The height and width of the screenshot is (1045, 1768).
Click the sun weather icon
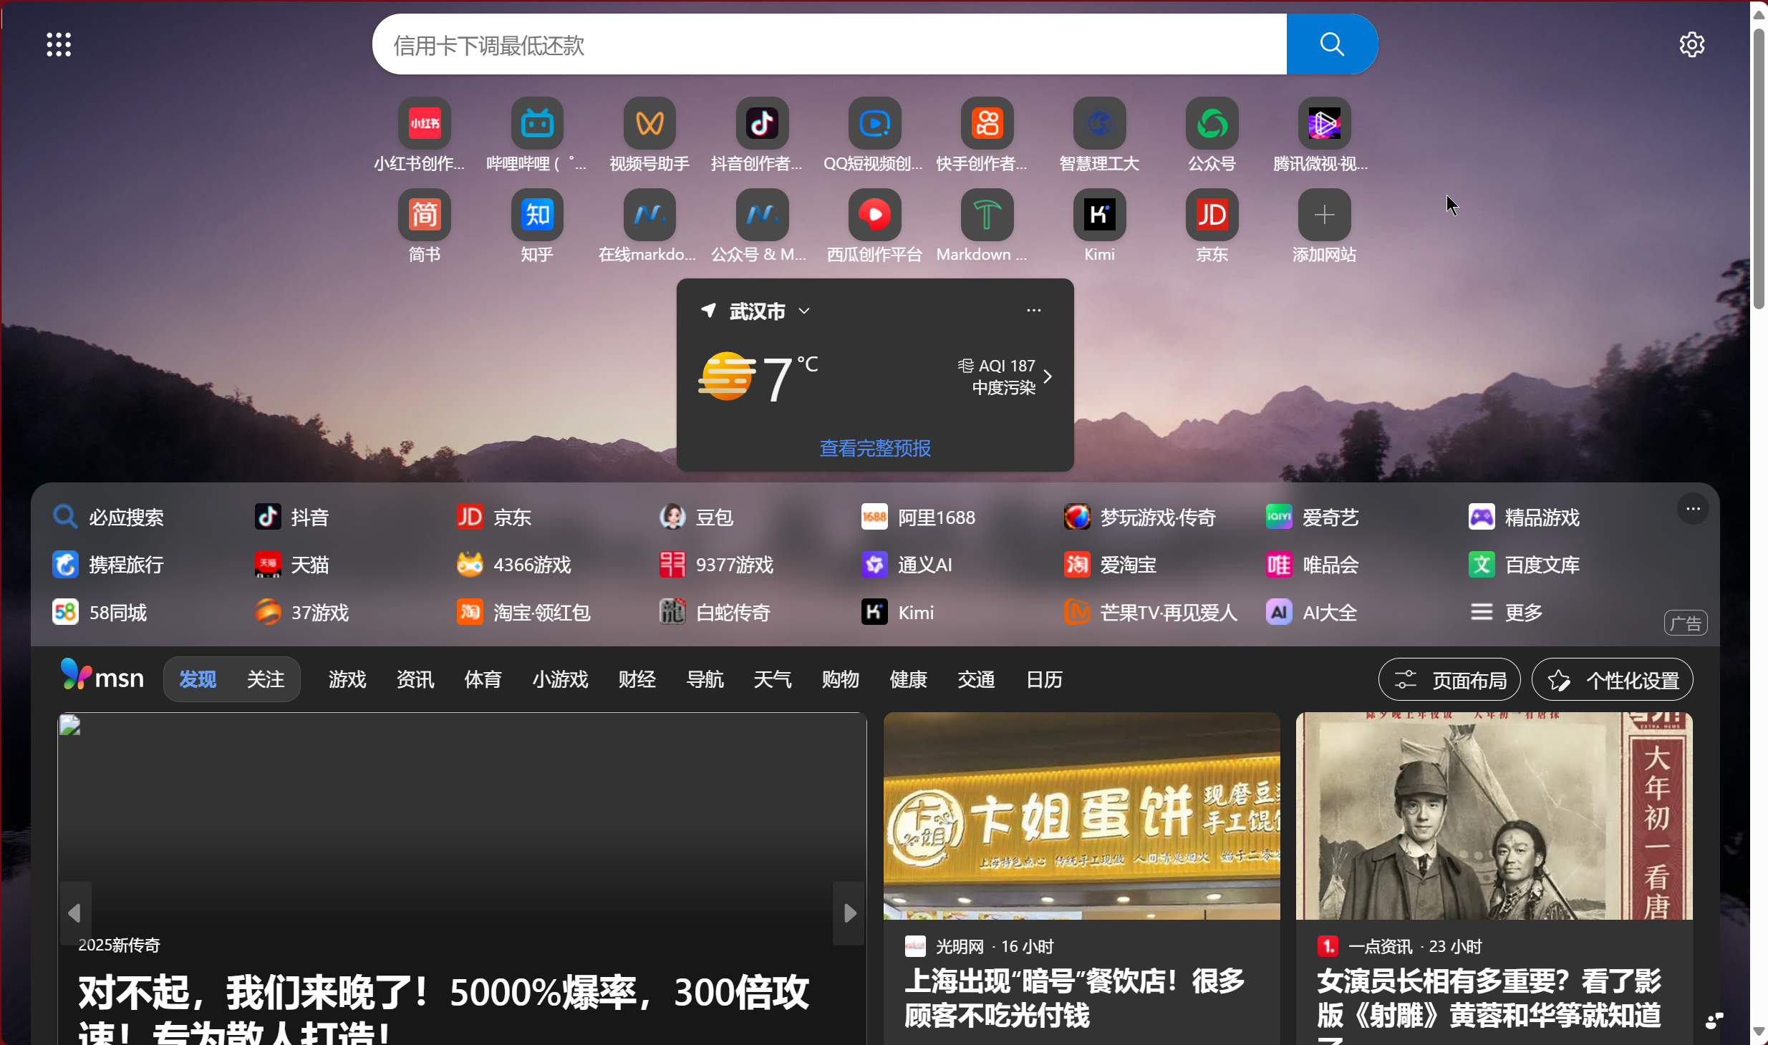click(x=726, y=376)
